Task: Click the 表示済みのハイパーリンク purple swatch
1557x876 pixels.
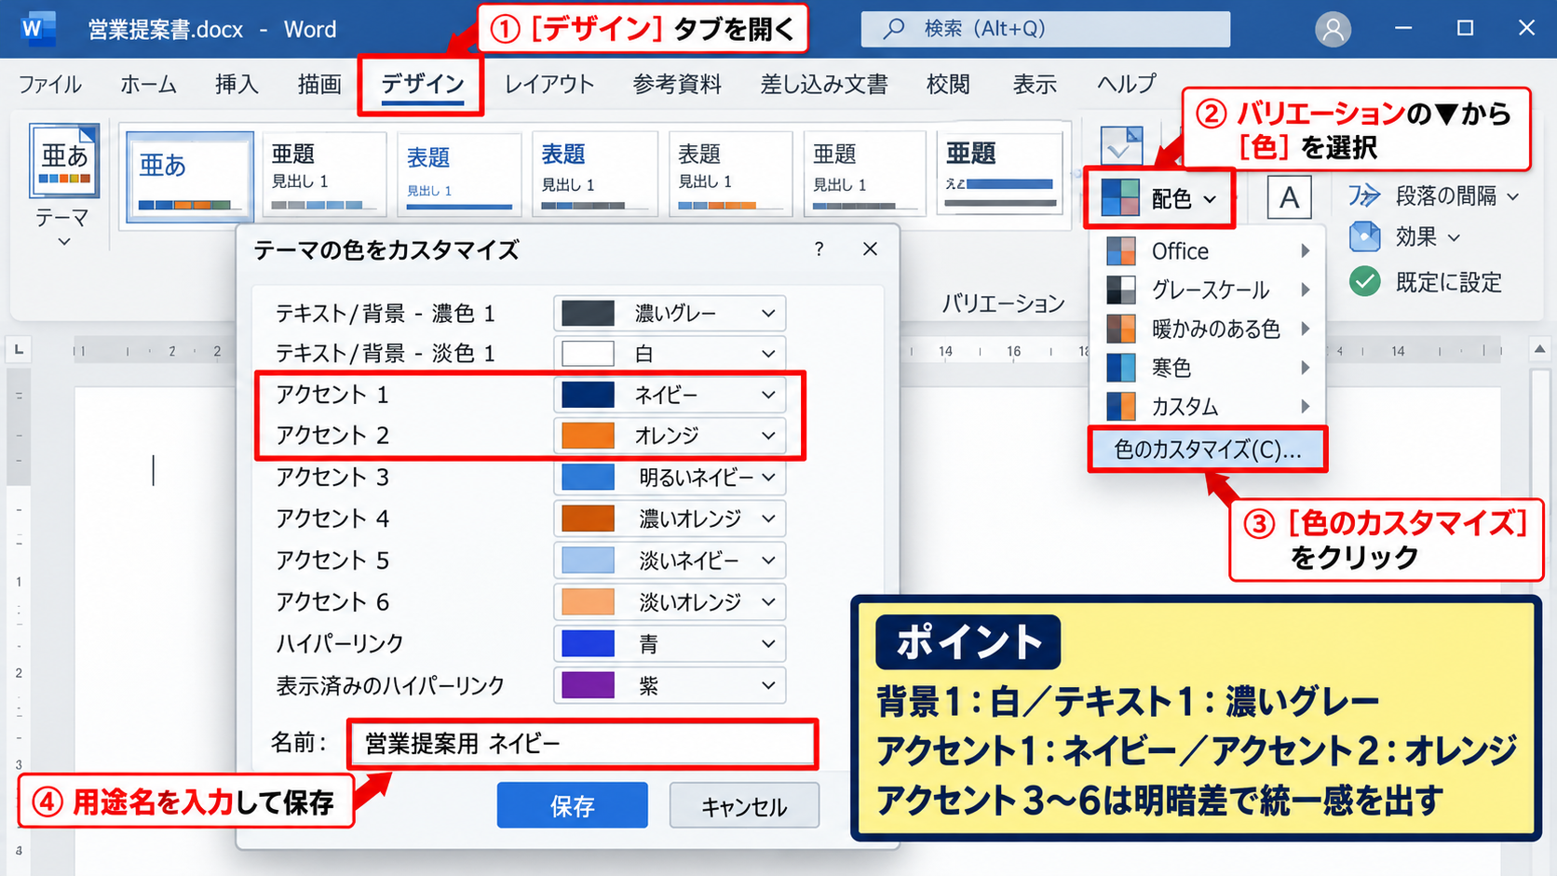Action: (x=588, y=685)
